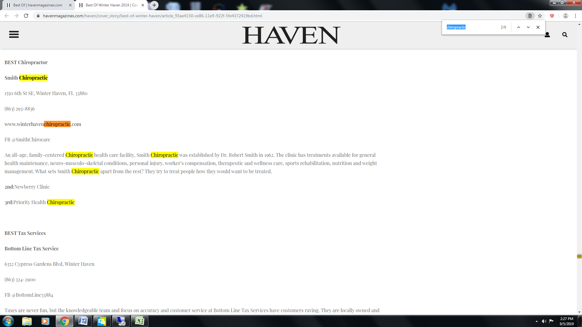The height and width of the screenshot is (327, 582).
Task: Switch to the 'Best Of | havenmagazines.com' tab
Action: tap(38, 5)
